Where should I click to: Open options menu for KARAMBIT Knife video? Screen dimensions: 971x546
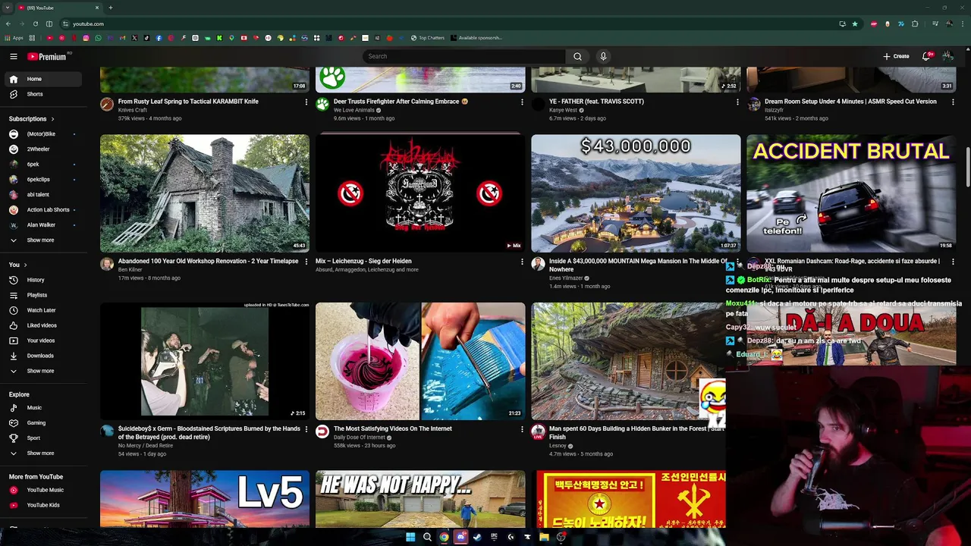click(306, 102)
